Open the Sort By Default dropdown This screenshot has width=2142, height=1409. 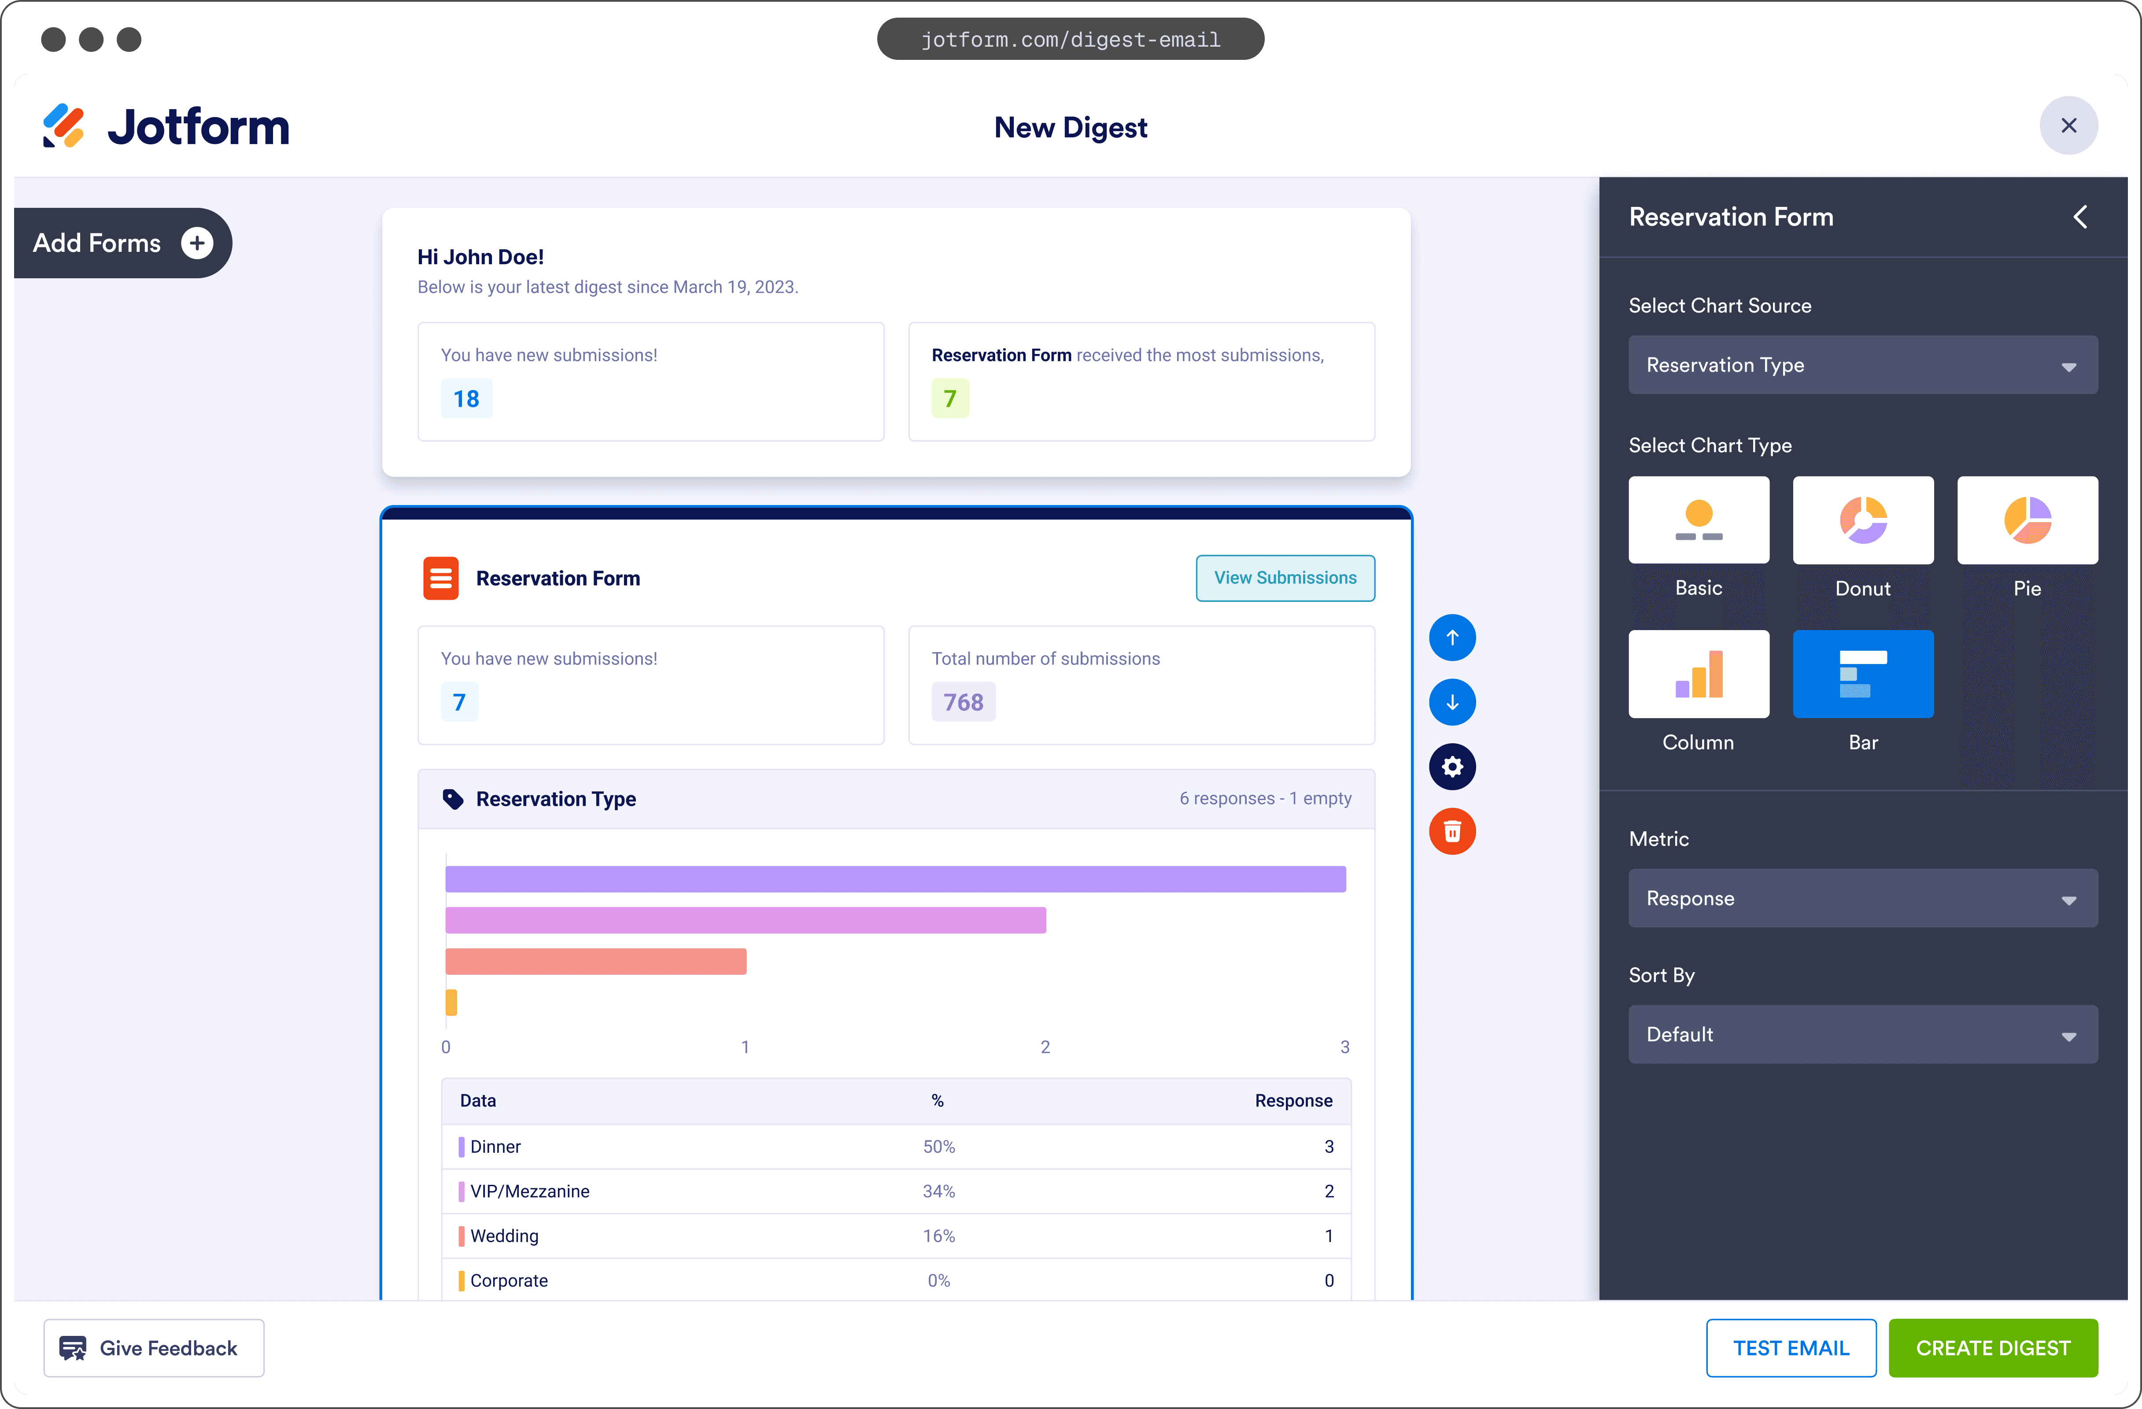(x=1862, y=1035)
